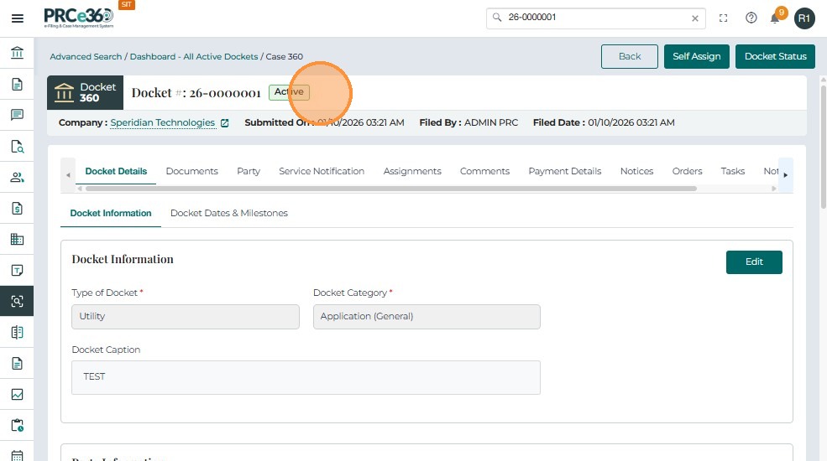The width and height of the screenshot is (827, 461).
Task: Open the notifications bell
Action: pos(776,18)
